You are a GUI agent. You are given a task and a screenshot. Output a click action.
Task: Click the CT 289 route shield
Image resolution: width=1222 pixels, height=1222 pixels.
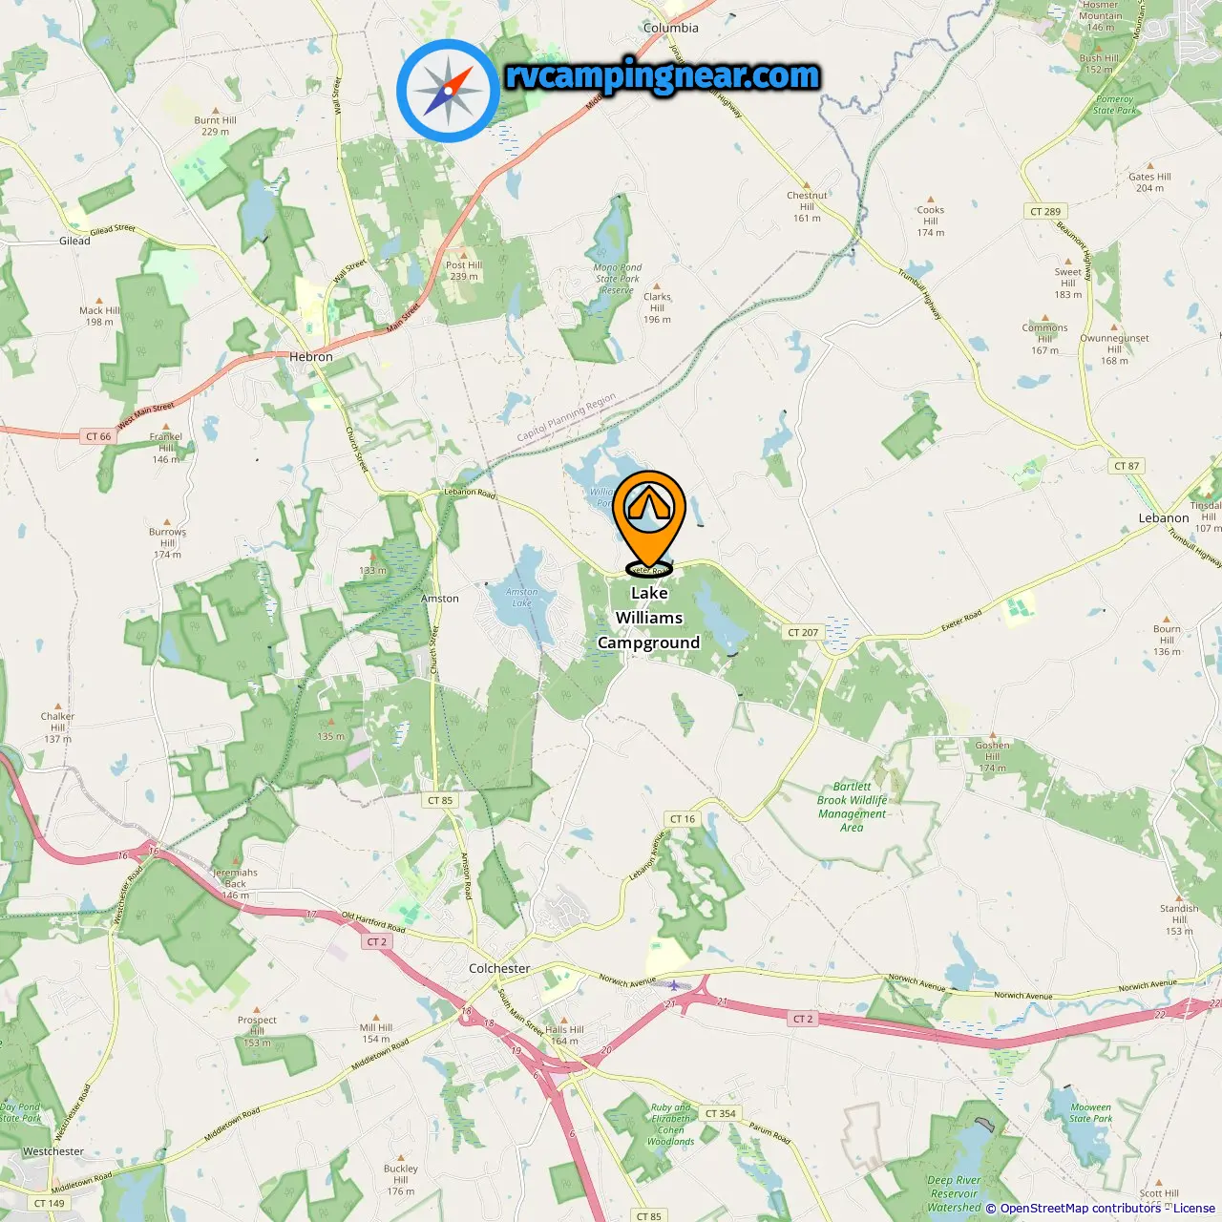pos(1045,212)
